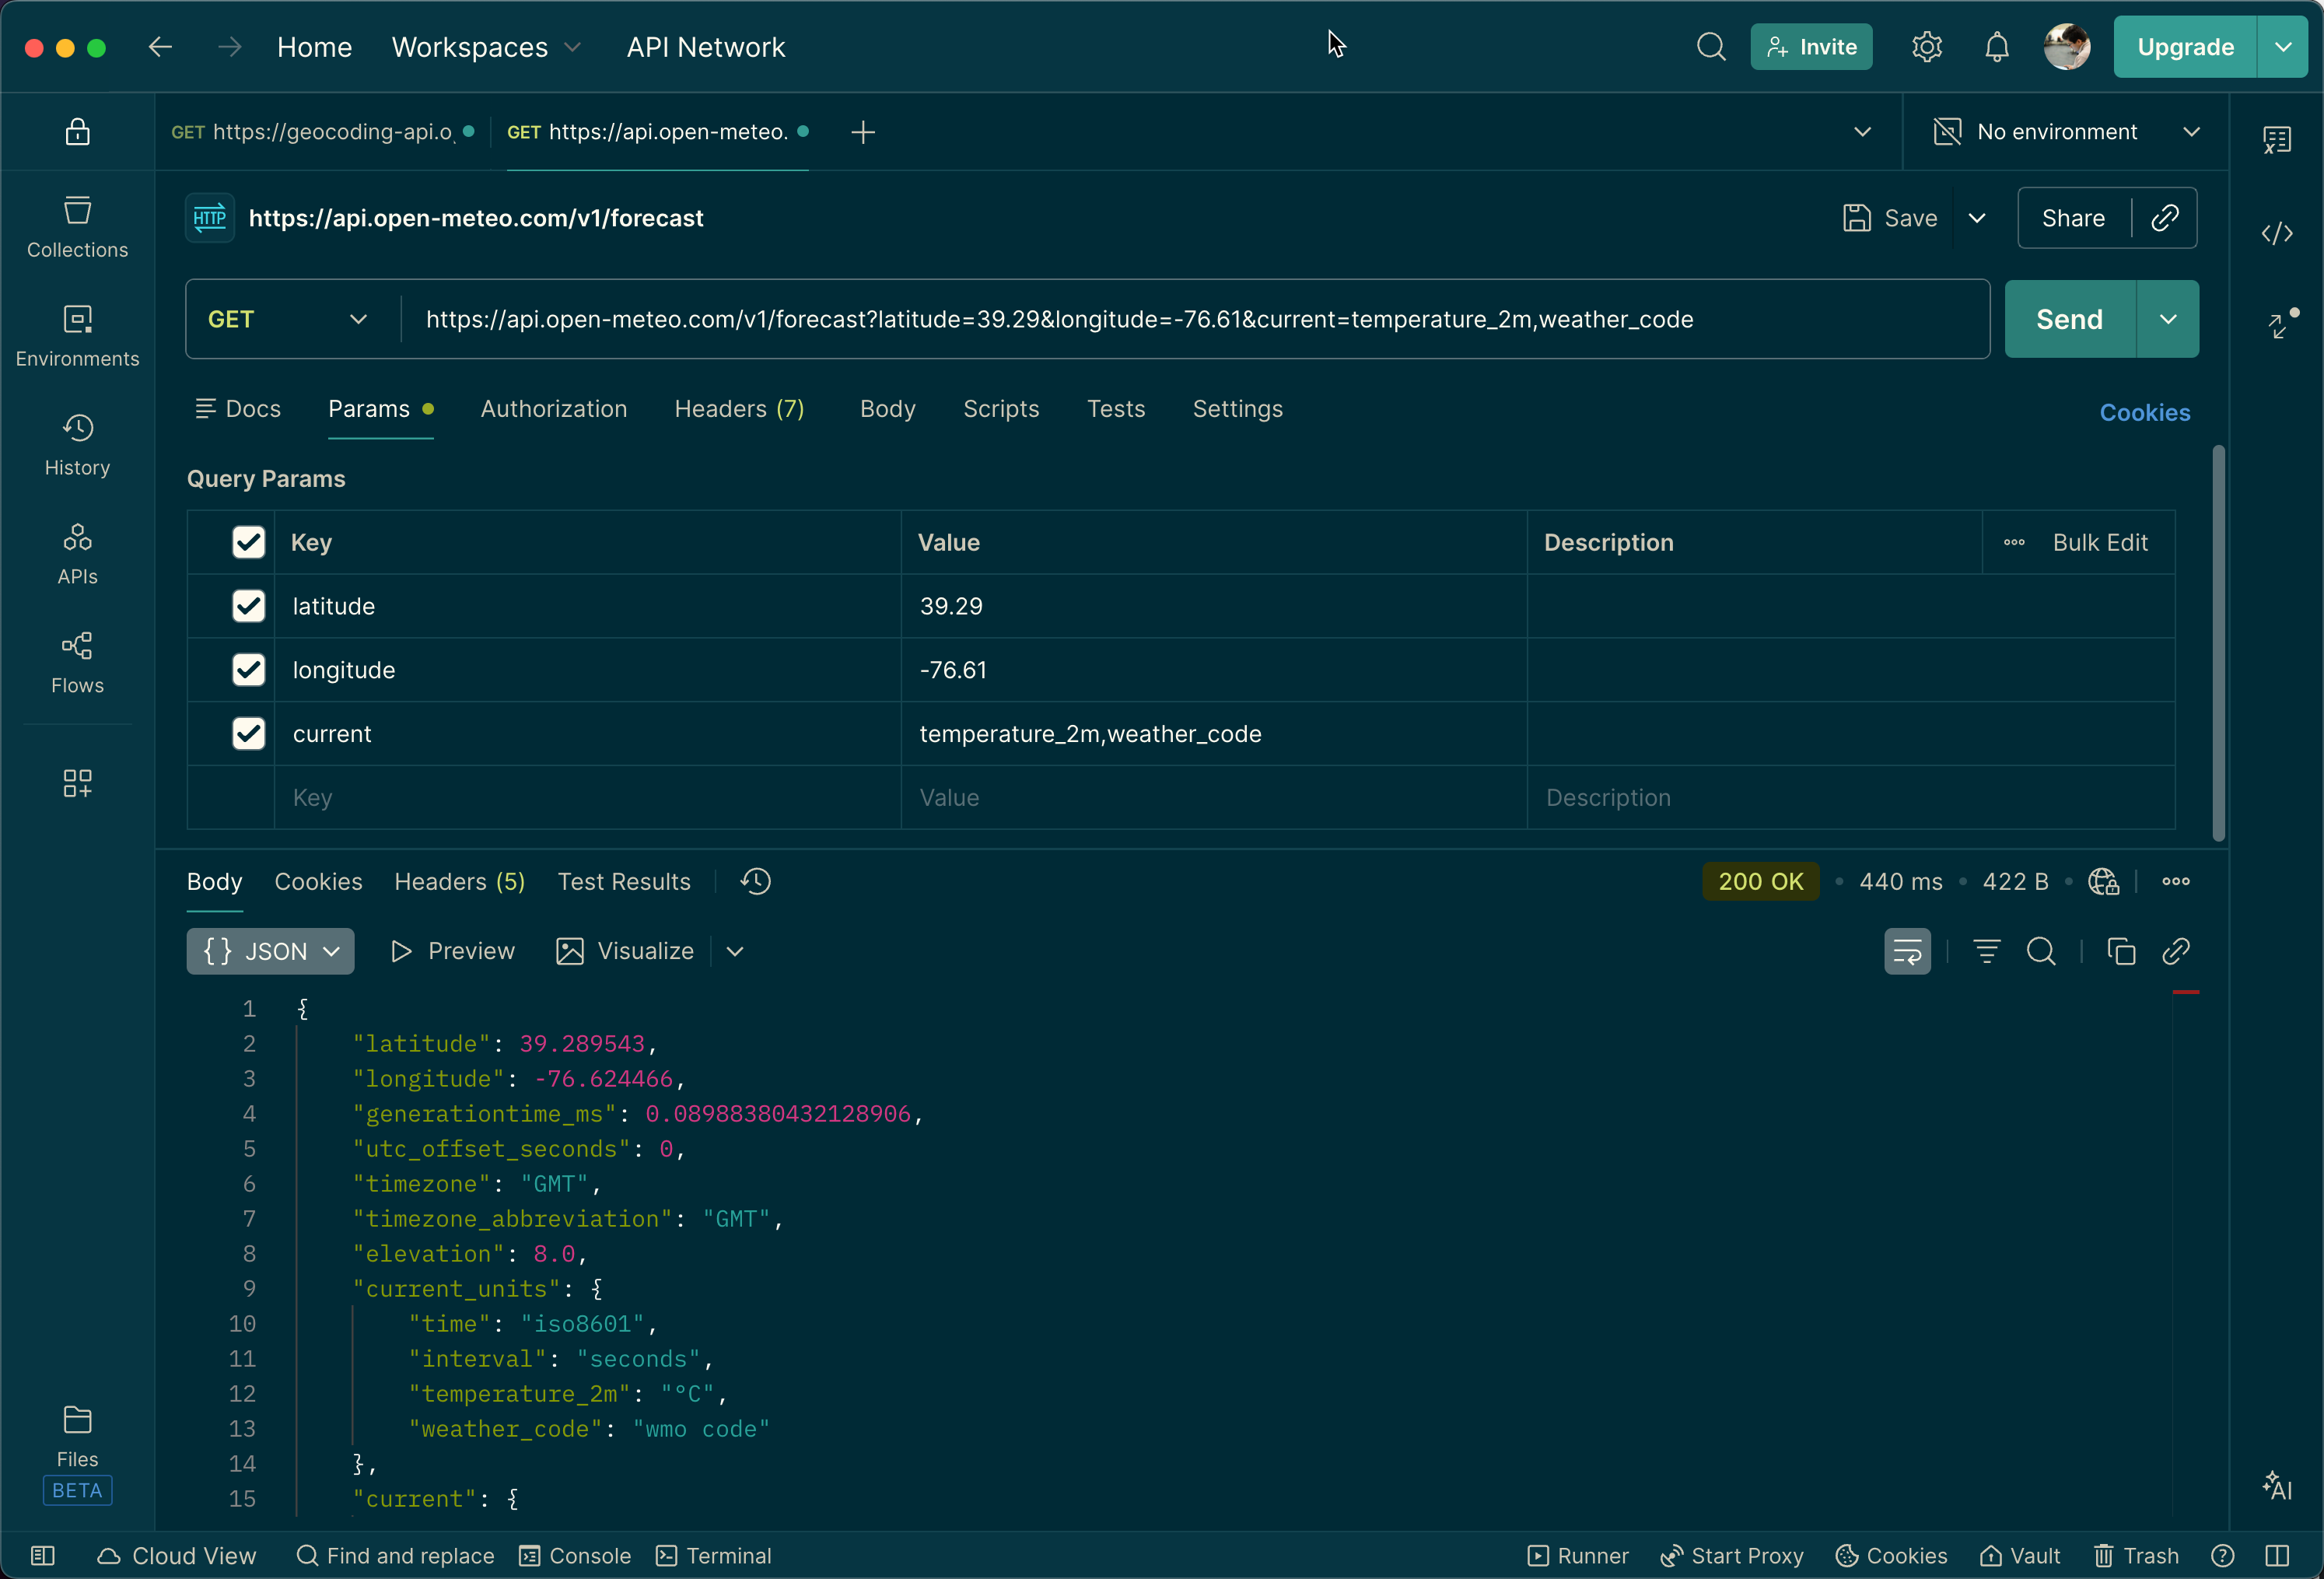Screen dimensions: 2324x1579
Task: Copy request link via chain icon
Action: pos(2165,218)
